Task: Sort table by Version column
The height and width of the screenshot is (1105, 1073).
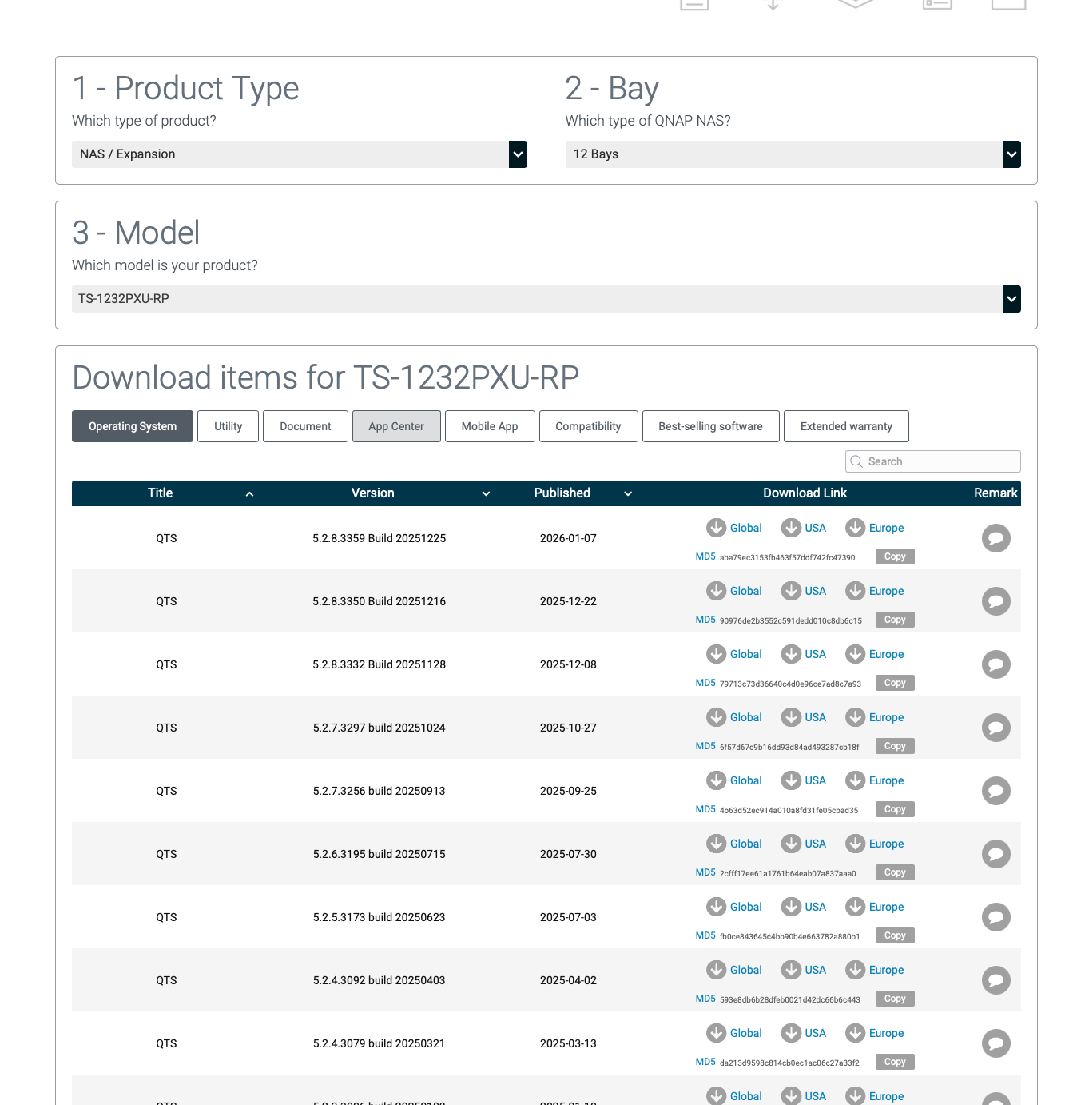Action: coord(485,493)
